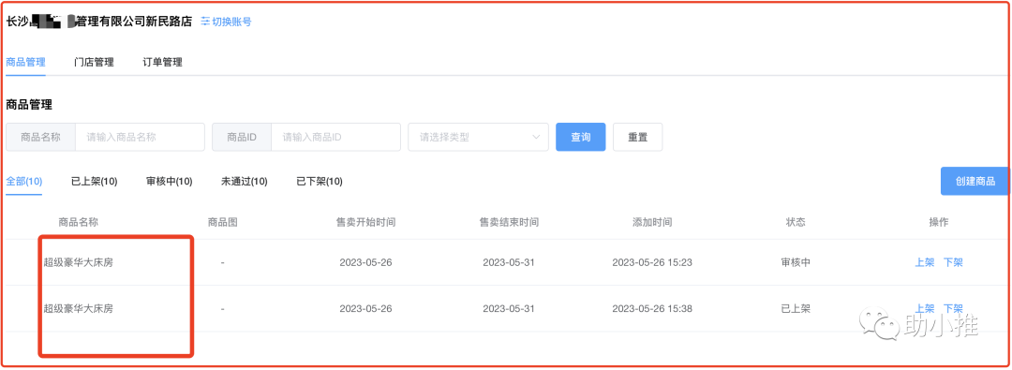The width and height of the screenshot is (1012, 370).
Task: Focus the 请输入商品名称 input field
Action: click(140, 137)
